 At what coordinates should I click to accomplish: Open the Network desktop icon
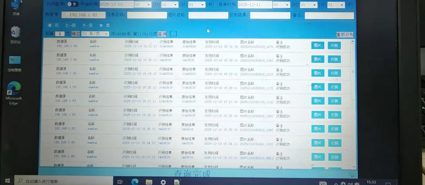coord(16,7)
